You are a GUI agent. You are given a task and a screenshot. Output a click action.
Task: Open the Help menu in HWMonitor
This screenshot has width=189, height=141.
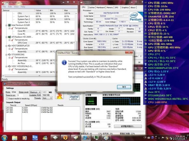[23, 7]
